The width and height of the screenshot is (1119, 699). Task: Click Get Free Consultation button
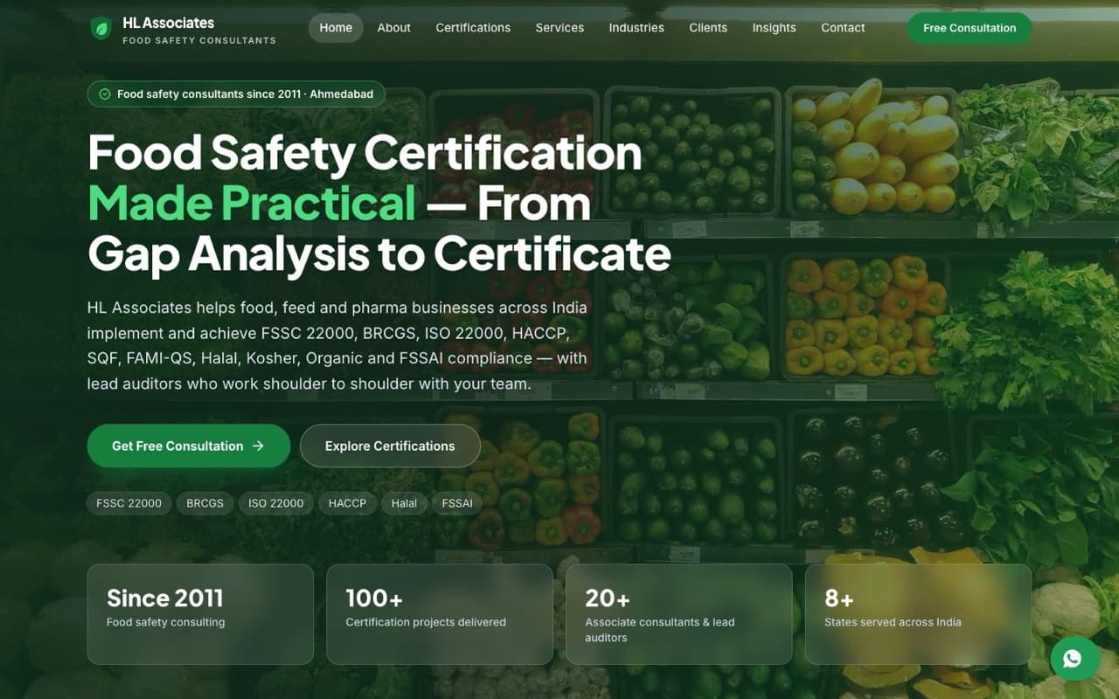point(189,446)
